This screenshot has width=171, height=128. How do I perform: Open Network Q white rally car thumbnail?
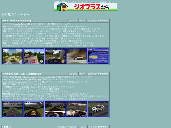[98, 109]
